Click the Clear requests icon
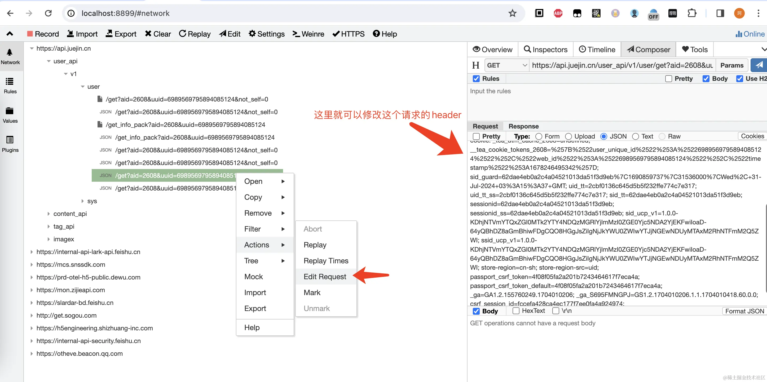This screenshot has width=767, height=382. tap(148, 34)
